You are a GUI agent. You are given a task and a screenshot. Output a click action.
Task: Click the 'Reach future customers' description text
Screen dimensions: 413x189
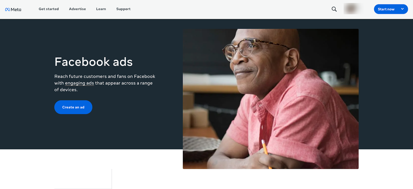point(105,83)
